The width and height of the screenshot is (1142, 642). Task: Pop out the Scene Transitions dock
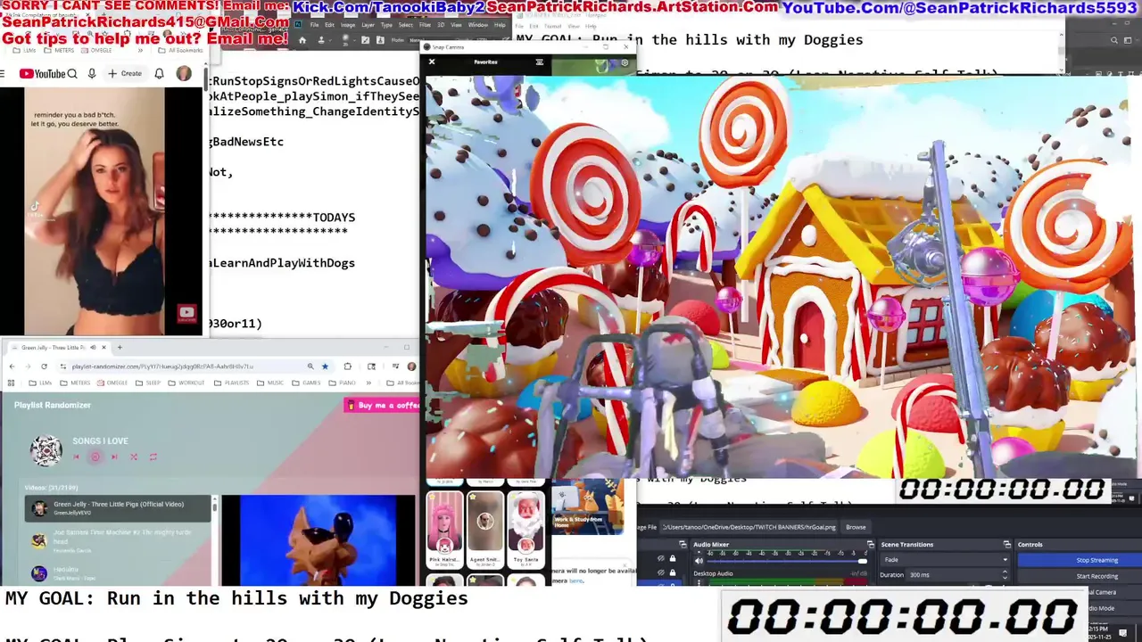pyautogui.click(x=1008, y=544)
